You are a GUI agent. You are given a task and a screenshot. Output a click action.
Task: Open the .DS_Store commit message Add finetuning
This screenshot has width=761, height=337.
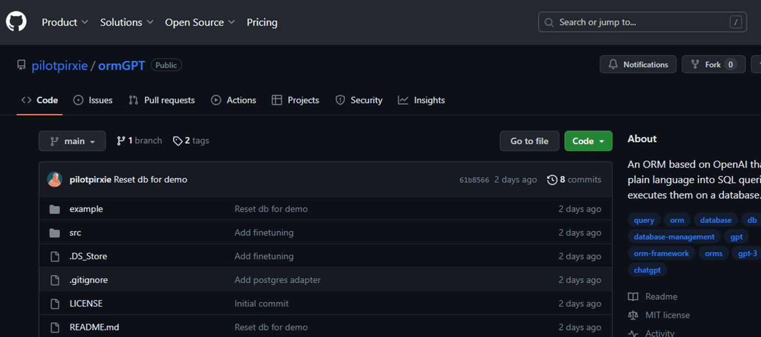pyautogui.click(x=264, y=256)
